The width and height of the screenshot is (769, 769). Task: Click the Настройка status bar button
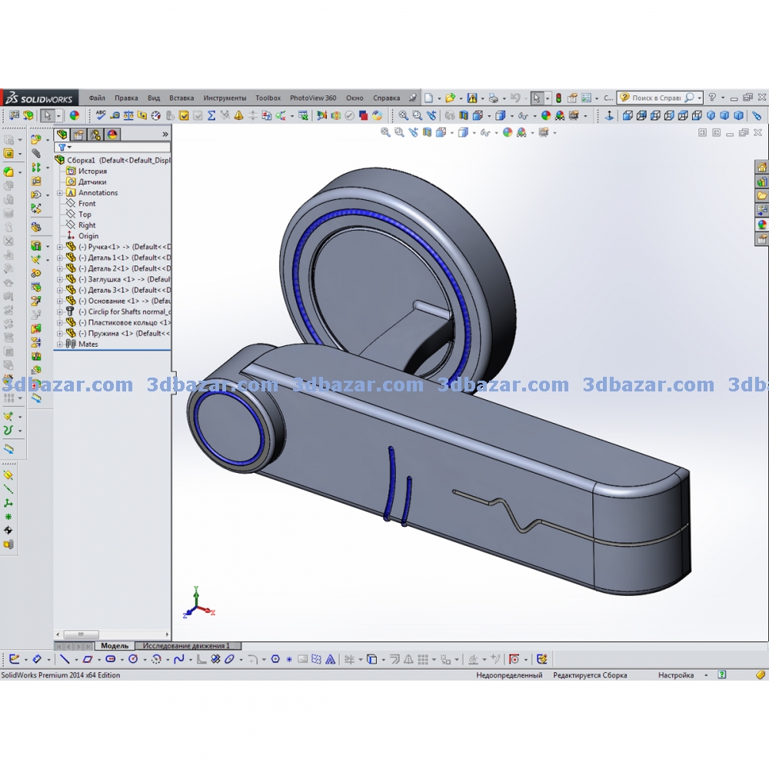click(x=675, y=675)
